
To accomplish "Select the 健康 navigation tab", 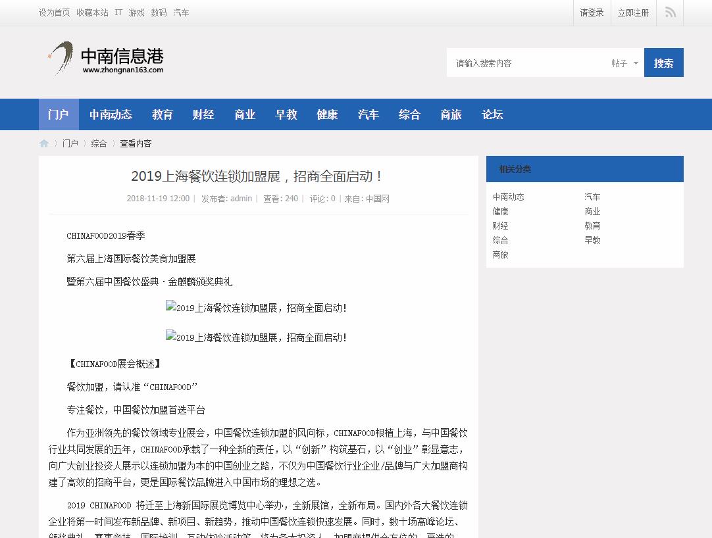I will click(328, 114).
